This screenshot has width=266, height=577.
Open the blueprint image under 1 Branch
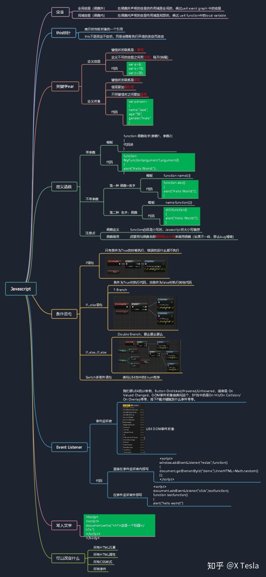pos(146,311)
